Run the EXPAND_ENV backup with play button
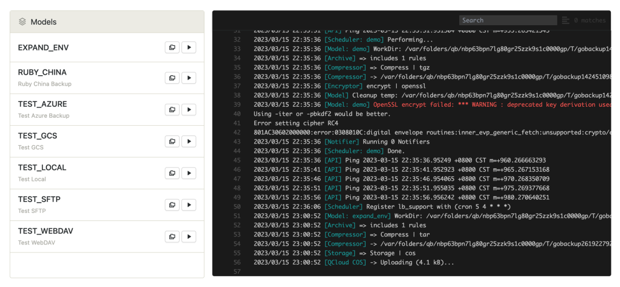The width and height of the screenshot is (620, 287). [189, 47]
